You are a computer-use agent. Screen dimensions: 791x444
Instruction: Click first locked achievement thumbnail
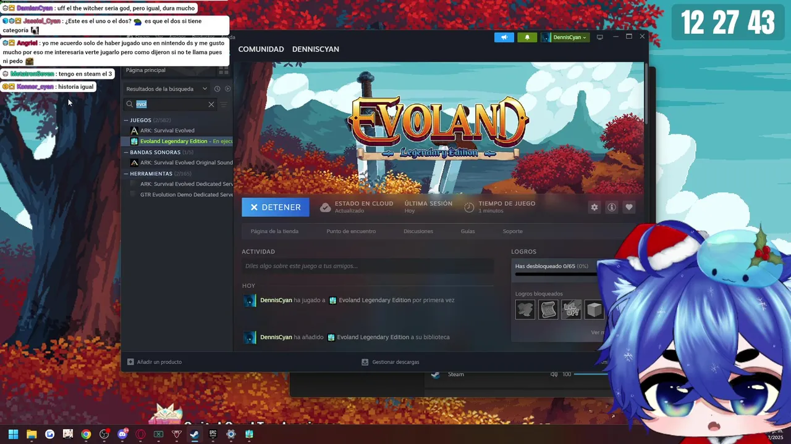pyautogui.click(x=525, y=310)
